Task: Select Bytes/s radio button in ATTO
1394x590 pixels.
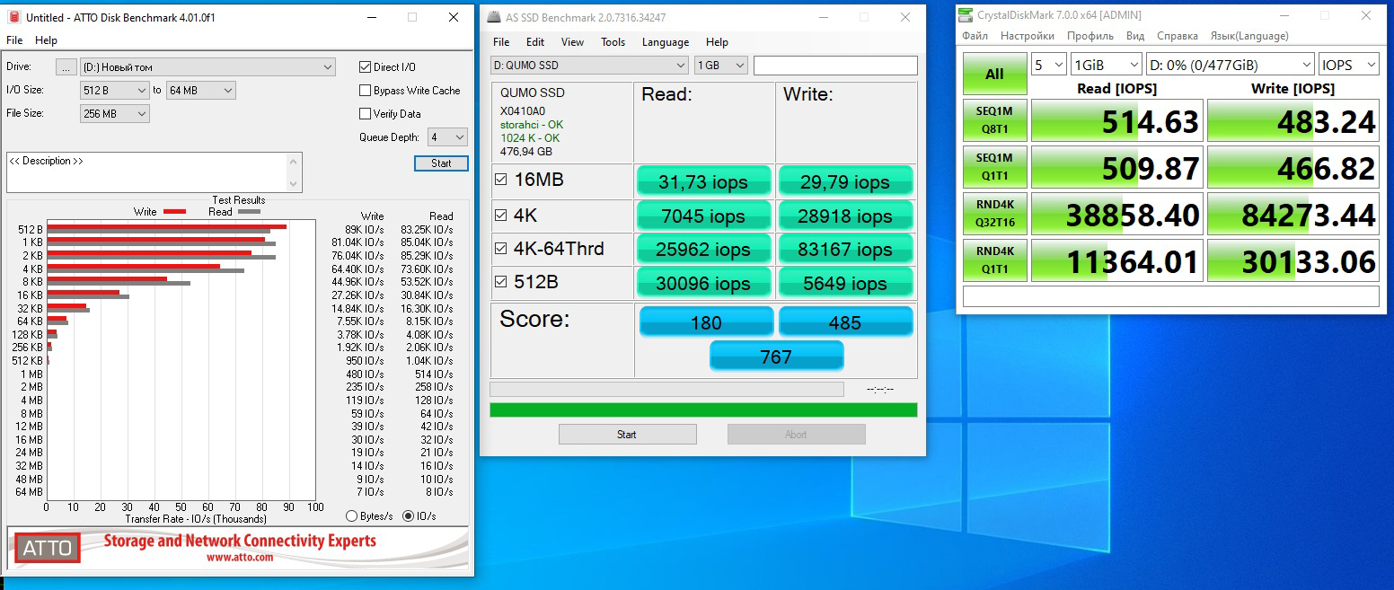Action: coord(352,516)
